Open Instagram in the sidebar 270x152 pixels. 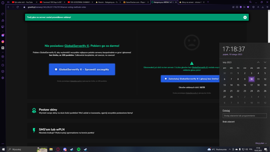pos(3,42)
